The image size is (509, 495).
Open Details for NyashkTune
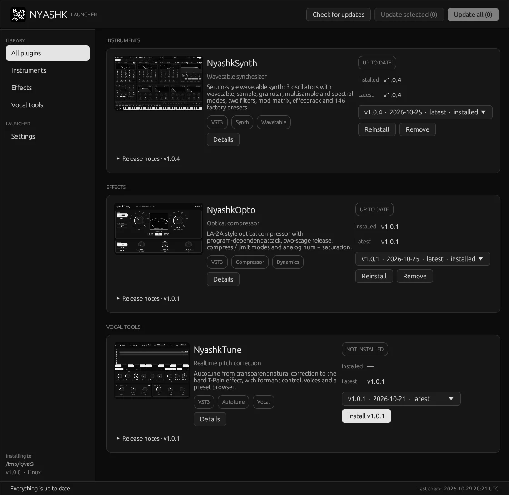coord(210,419)
